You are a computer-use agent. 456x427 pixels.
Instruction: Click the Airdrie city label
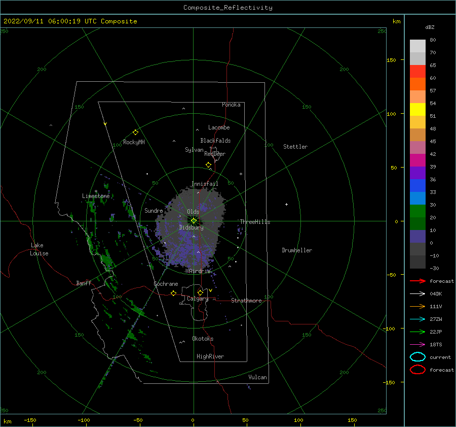(200, 271)
